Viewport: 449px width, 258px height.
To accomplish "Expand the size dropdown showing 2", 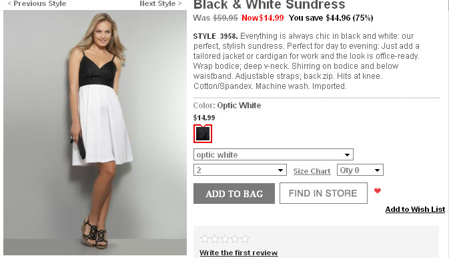I will pyautogui.click(x=240, y=170).
